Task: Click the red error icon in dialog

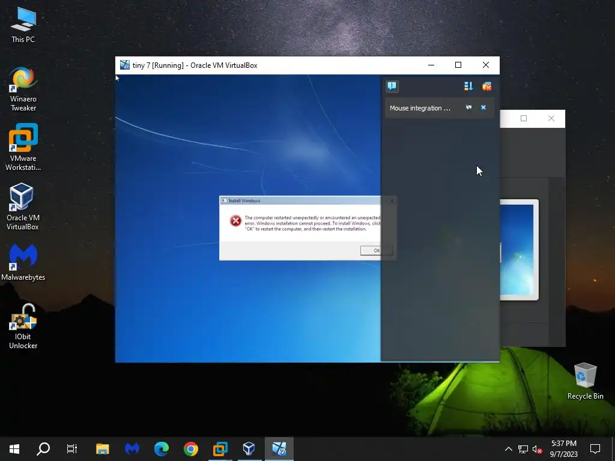Action: coord(235,221)
